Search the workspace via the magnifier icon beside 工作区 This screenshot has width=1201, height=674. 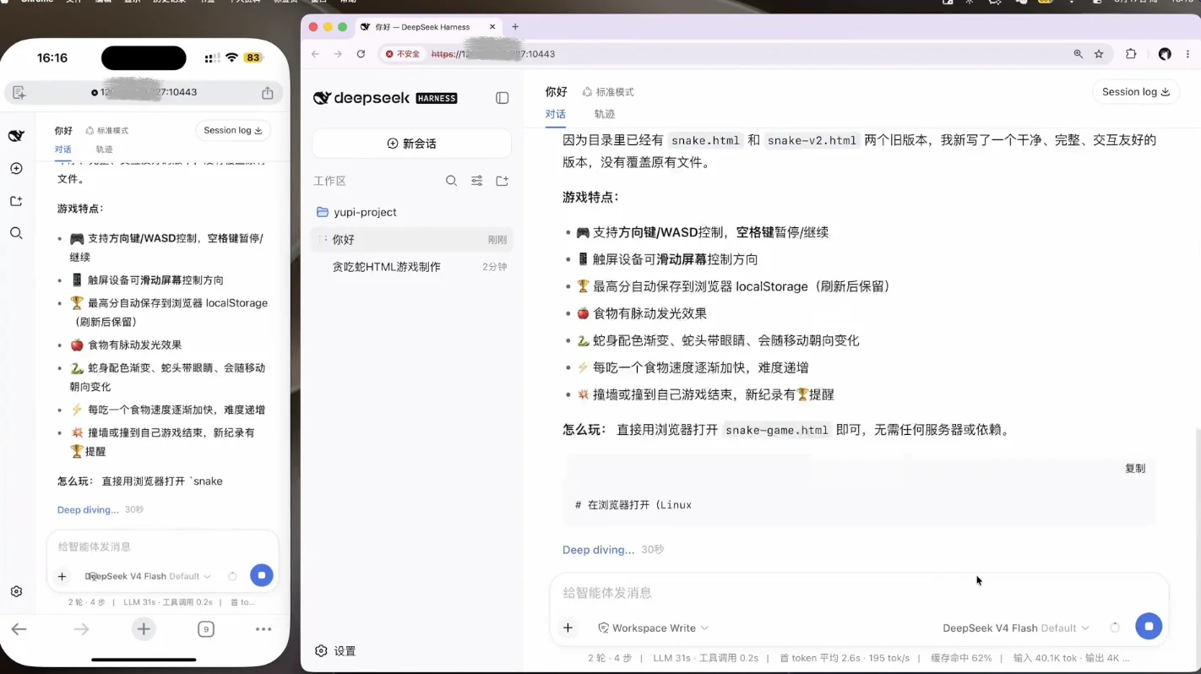tap(452, 181)
